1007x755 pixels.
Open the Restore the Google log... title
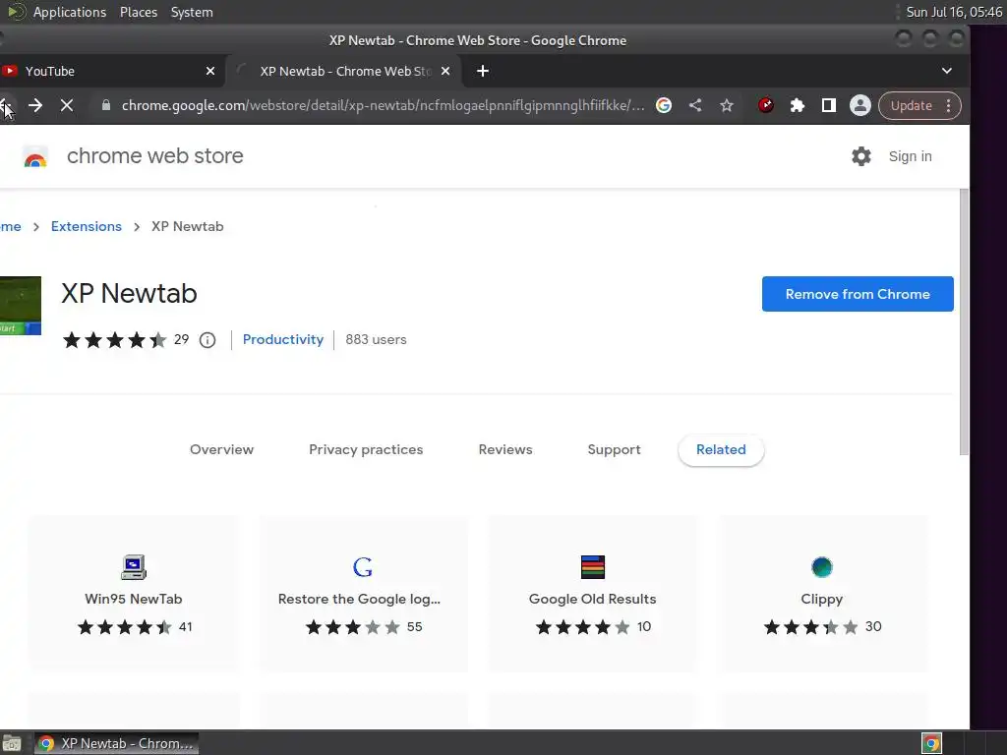(359, 599)
